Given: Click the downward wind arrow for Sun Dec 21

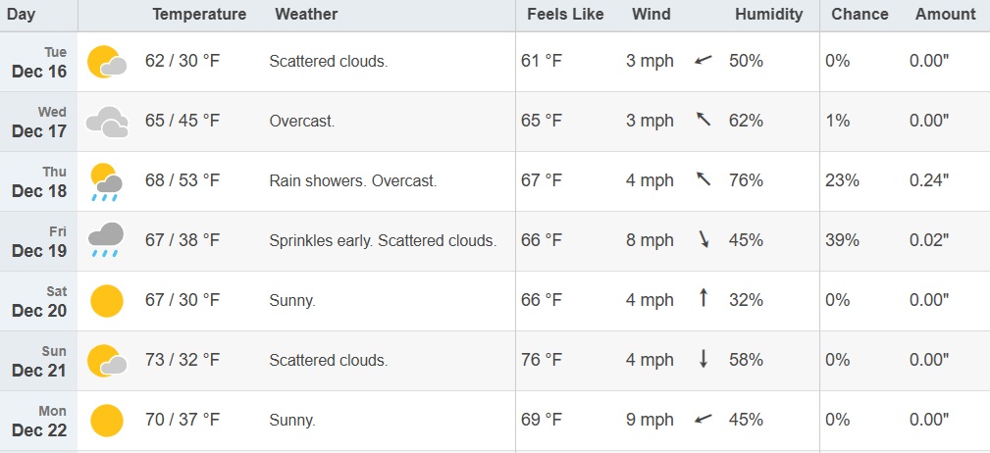Looking at the screenshot, I should pos(703,360).
